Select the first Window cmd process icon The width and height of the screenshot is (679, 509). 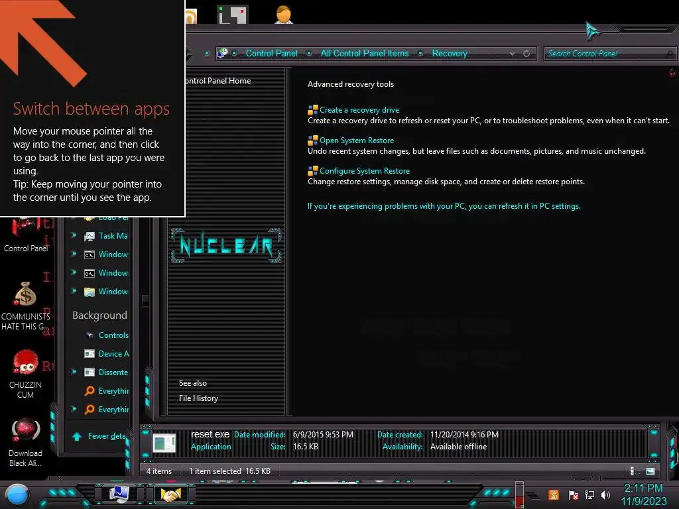[x=90, y=254]
